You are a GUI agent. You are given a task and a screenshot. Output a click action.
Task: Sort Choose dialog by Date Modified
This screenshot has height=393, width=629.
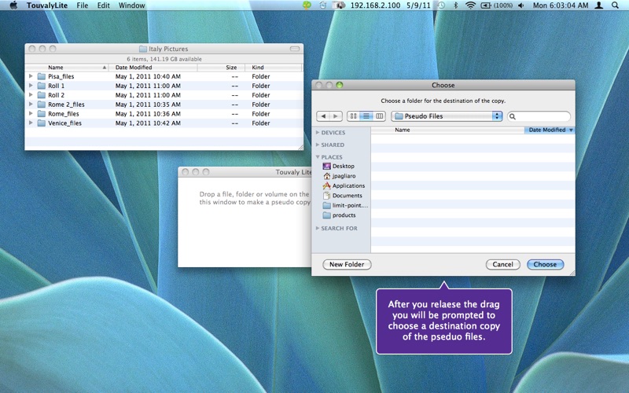click(550, 130)
